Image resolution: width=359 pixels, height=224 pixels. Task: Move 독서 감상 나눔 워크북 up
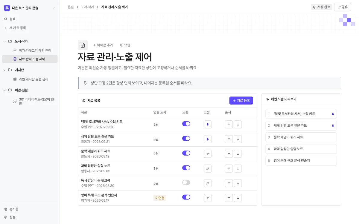(x=229, y=183)
